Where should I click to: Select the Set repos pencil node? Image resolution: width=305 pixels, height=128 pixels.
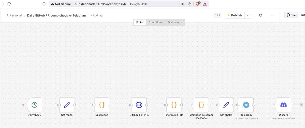(x=67, y=105)
